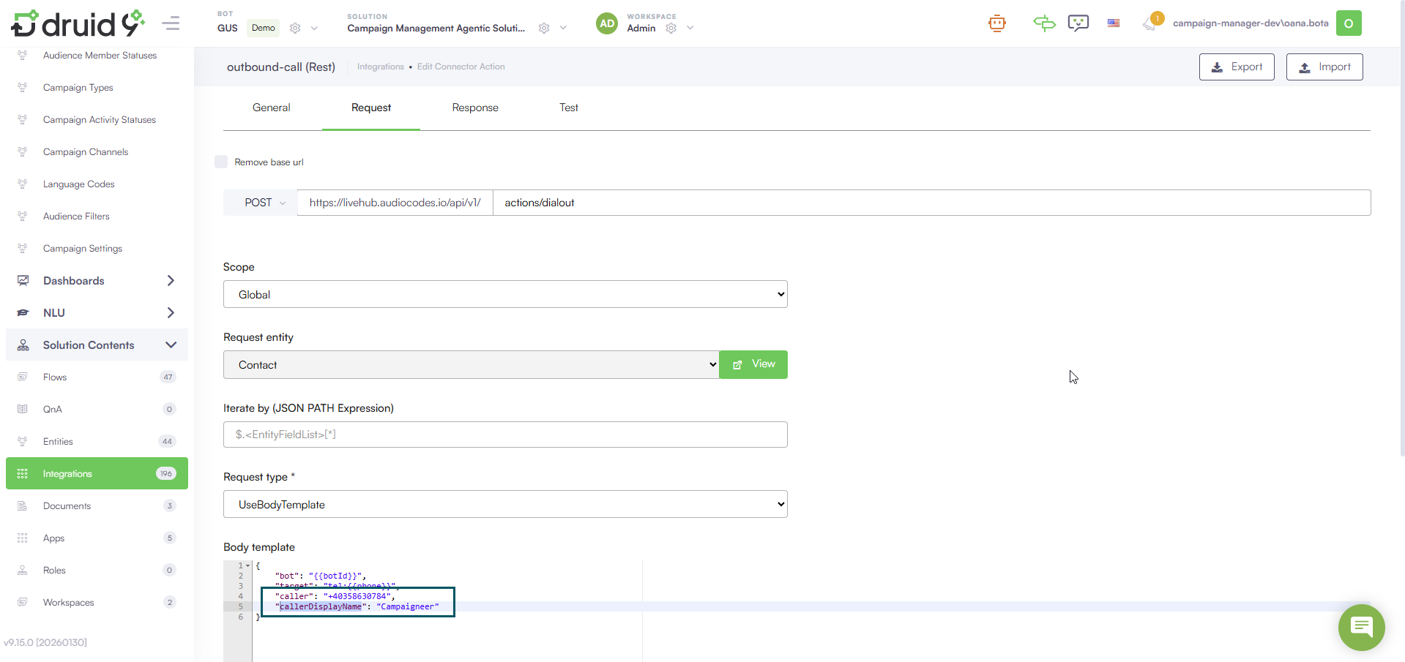Screen dimensions: 1405x662
Task: Open the Scope dropdown set to Global
Action: click(505, 295)
